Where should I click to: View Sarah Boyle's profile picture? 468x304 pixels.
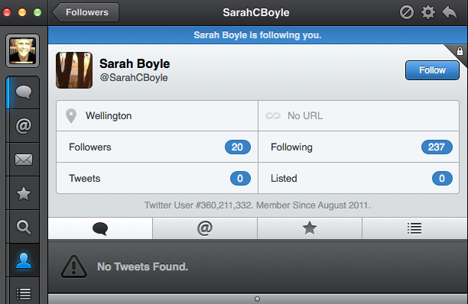(x=74, y=70)
